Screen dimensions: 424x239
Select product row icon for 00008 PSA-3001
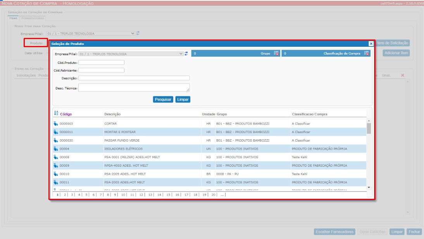point(56,157)
